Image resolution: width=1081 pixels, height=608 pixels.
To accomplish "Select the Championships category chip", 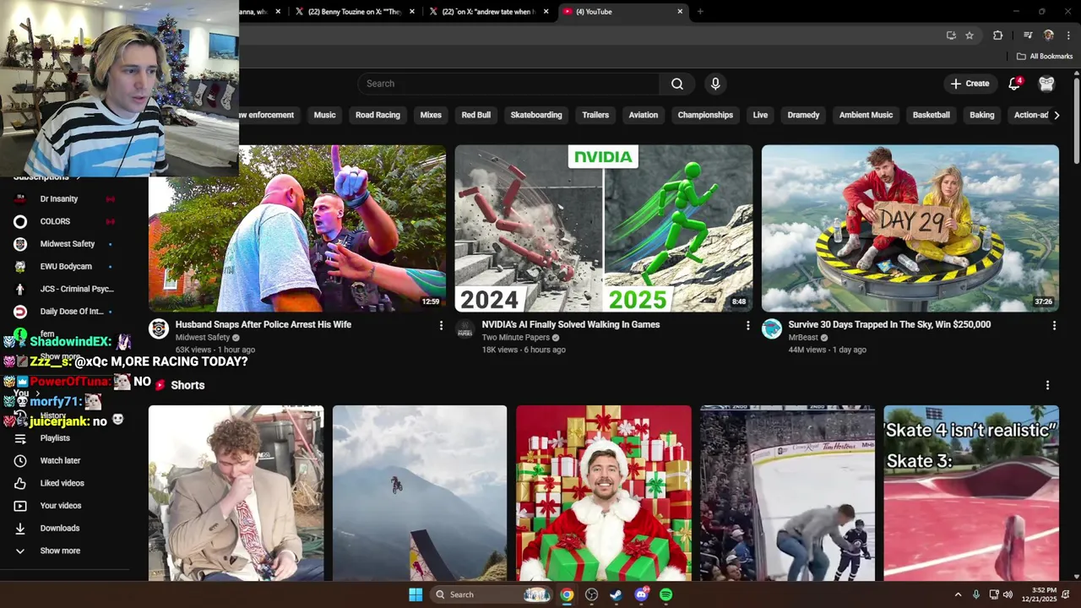I will [705, 115].
